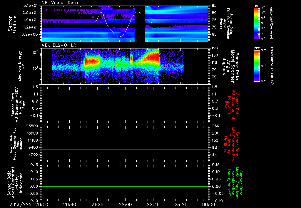Viewport: 301px width, 208px height.
Task: Click the "20:40" time tick label
Action: (x=70, y=204)
